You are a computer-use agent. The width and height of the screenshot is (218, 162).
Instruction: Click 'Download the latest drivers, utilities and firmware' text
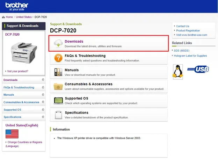point(93,46)
